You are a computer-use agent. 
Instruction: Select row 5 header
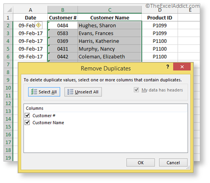(x=8, y=49)
